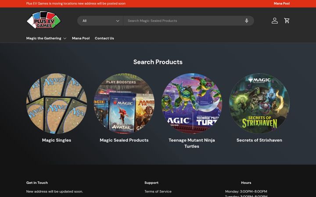Open the Magic Singles circular image
The height and width of the screenshot is (197, 316).
point(57,103)
